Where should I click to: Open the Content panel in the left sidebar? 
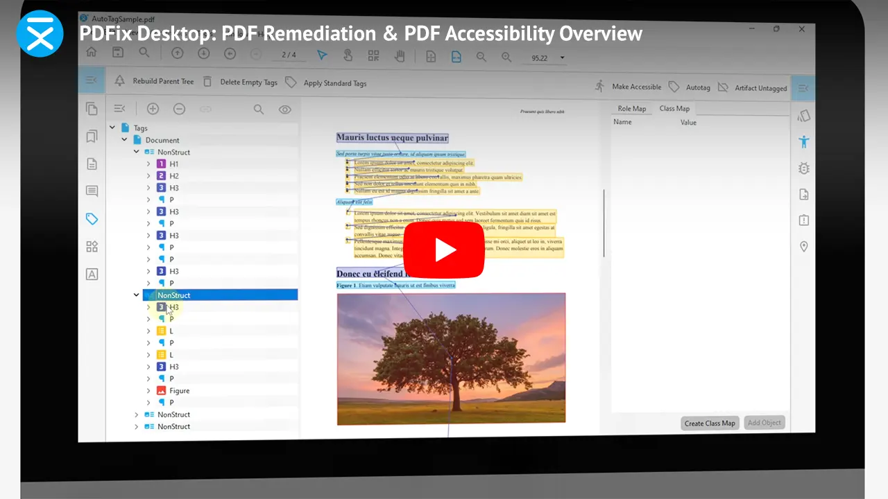coord(92,164)
